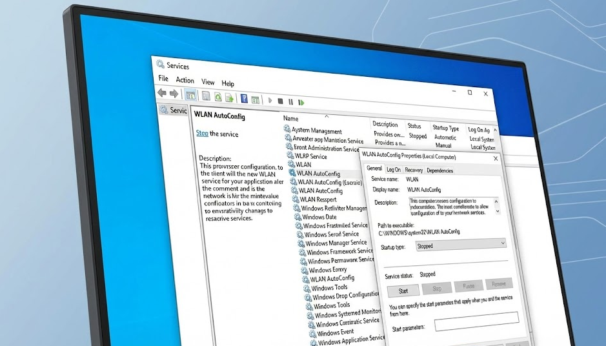The width and height of the screenshot is (606, 346).
Task: Click the Pause Service toolbar icon
Action: pyautogui.click(x=290, y=102)
